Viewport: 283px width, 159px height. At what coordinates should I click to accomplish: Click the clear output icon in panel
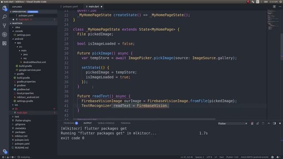(252, 123)
